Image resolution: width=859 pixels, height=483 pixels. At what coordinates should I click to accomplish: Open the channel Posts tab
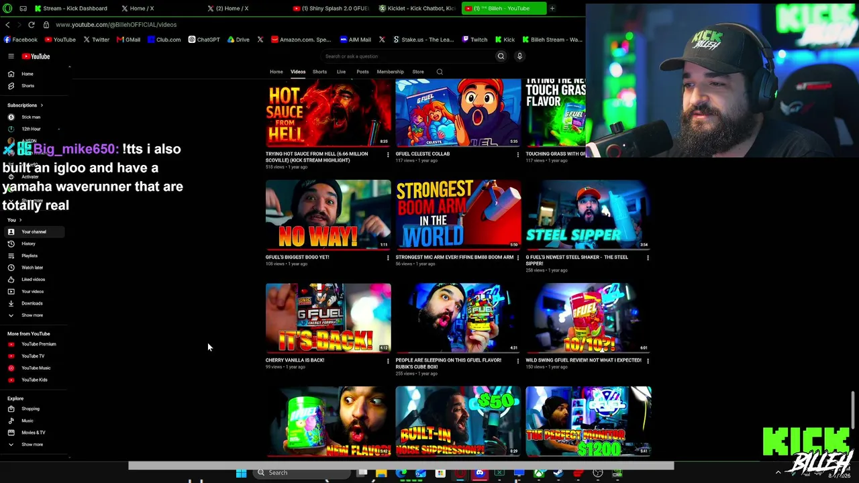coord(362,72)
